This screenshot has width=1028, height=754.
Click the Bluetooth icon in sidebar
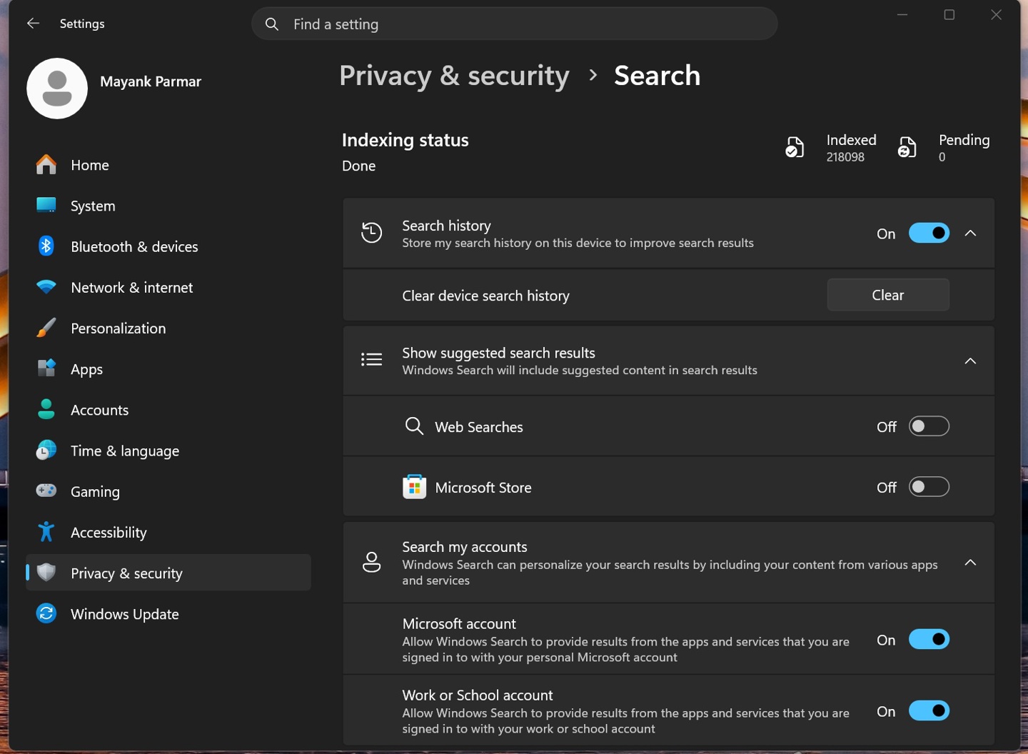[46, 246]
